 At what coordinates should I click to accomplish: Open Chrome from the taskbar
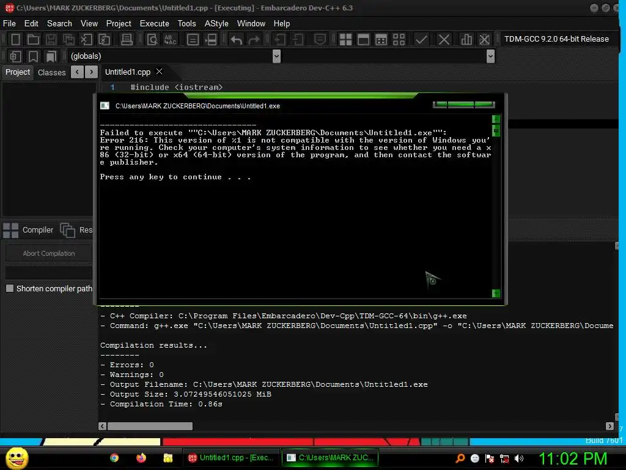pos(114,458)
